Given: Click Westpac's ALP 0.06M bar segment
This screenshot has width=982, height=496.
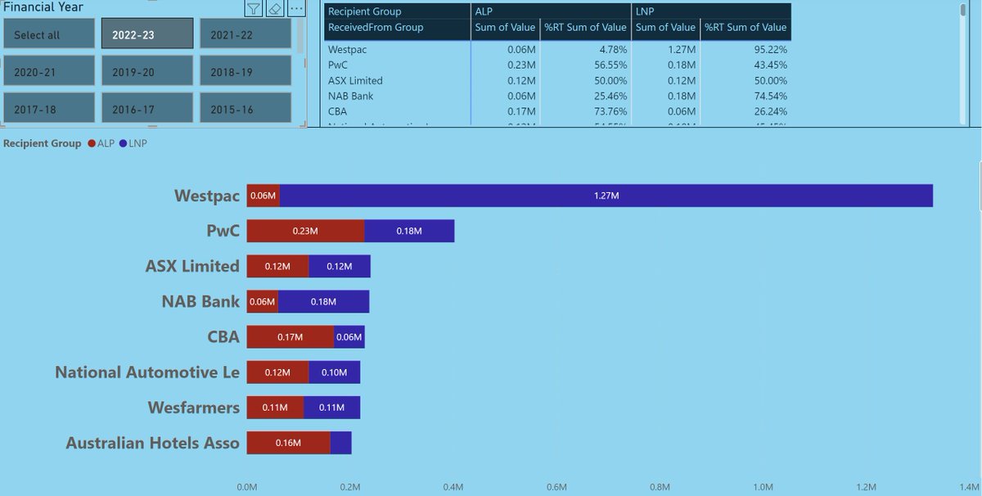Looking at the screenshot, I should 263,196.
